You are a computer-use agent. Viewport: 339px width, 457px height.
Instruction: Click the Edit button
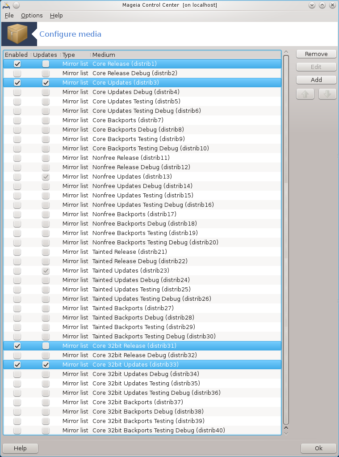pos(316,67)
